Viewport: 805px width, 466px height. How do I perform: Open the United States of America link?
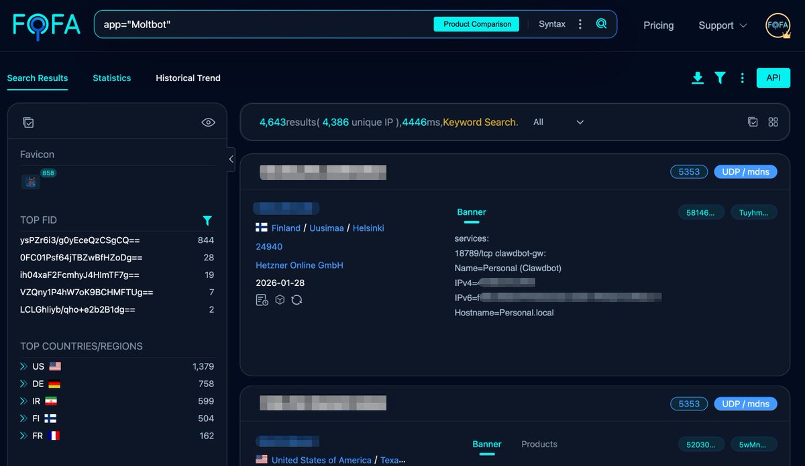click(x=321, y=460)
